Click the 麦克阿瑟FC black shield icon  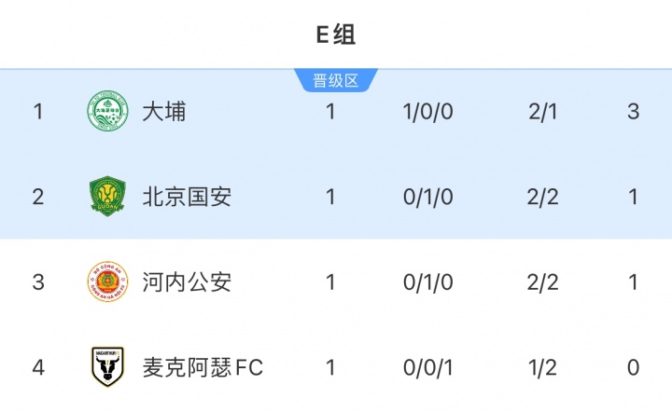click(x=105, y=366)
